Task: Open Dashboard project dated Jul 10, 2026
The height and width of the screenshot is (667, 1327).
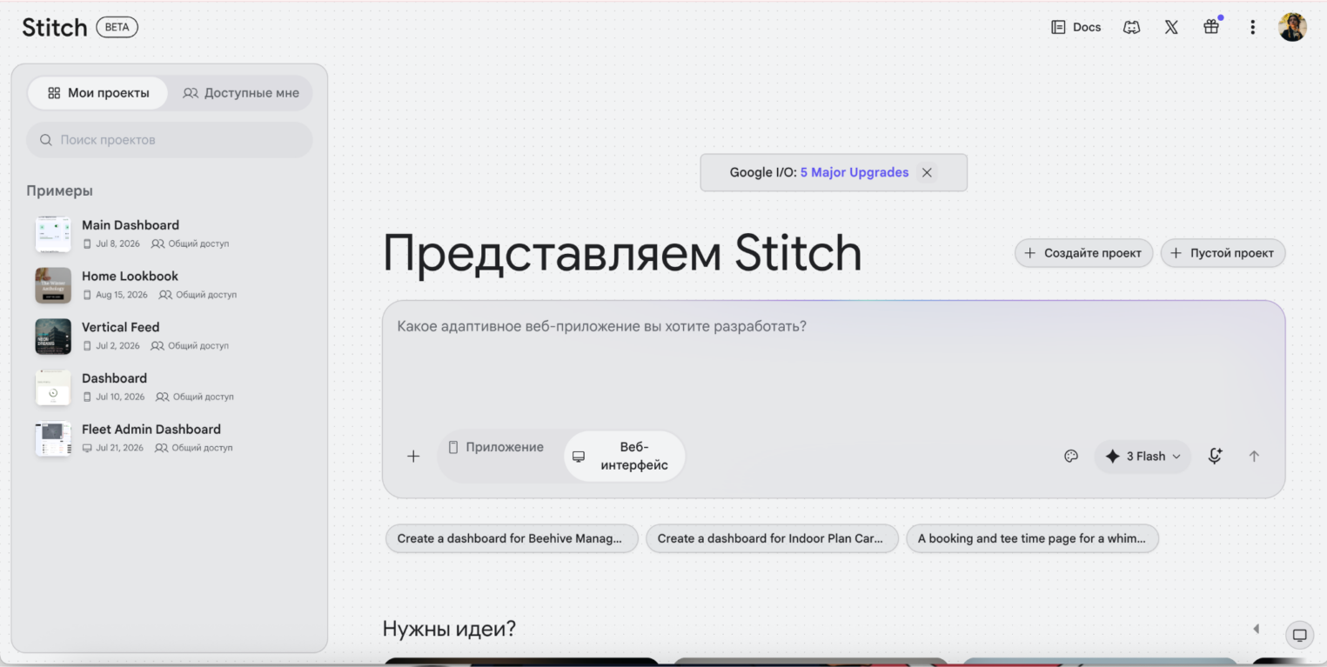Action: 170,387
